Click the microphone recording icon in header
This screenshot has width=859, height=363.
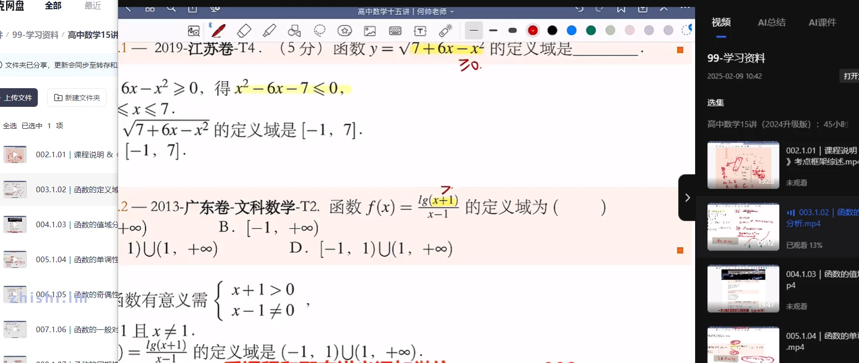tap(215, 8)
